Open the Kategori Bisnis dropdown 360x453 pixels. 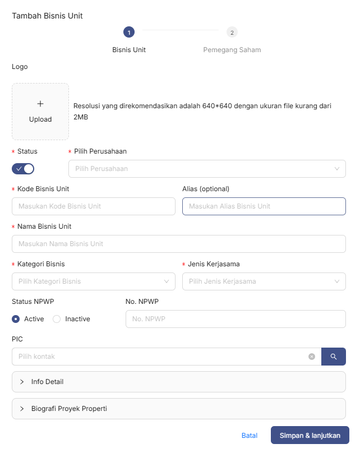pos(93,281)
